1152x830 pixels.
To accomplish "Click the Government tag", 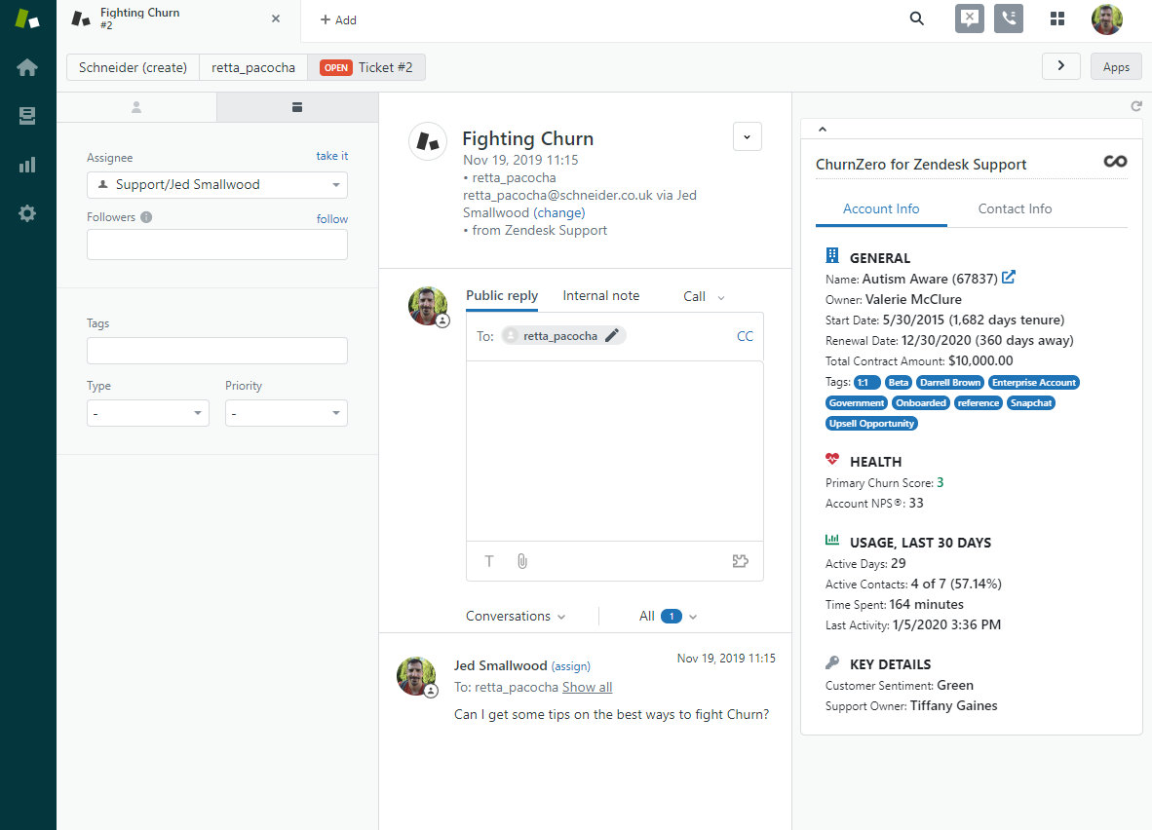I will point(857,403).
